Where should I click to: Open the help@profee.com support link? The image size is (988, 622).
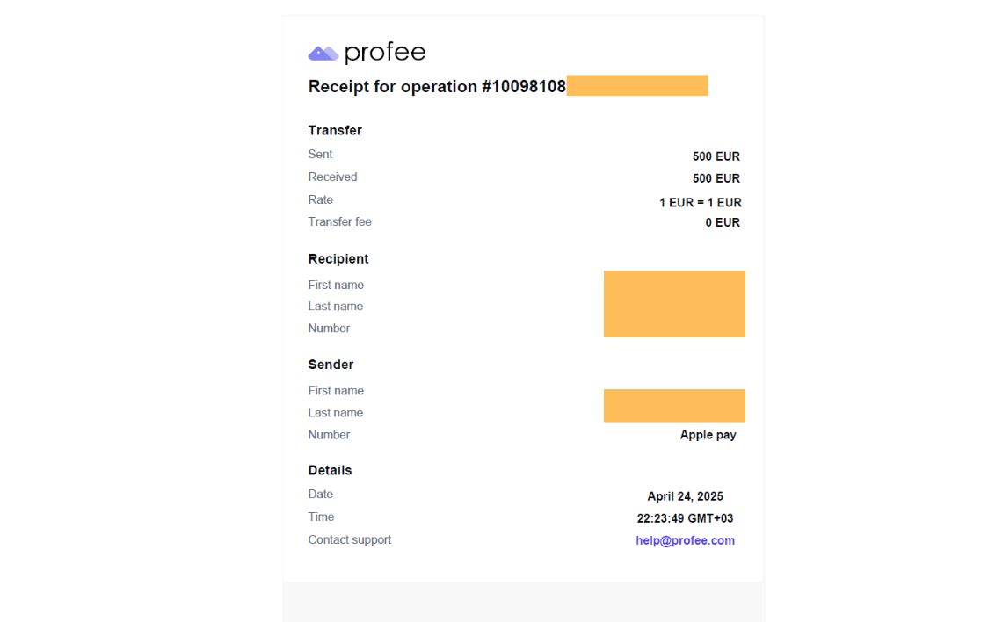point(685,540)
